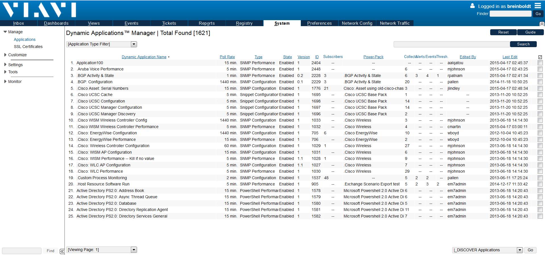Click the sidebar Find input field
This screenshot has width=545, height=255.
pos(22,251)
